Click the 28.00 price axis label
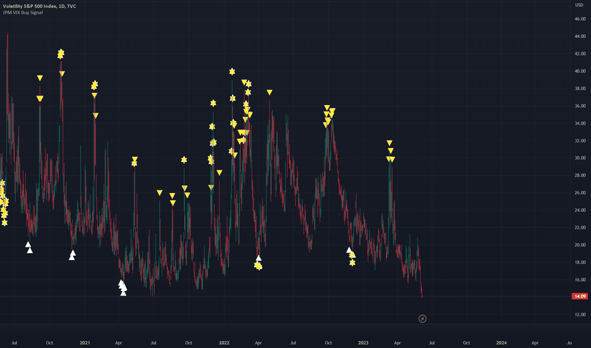 (x=580, y=175)
